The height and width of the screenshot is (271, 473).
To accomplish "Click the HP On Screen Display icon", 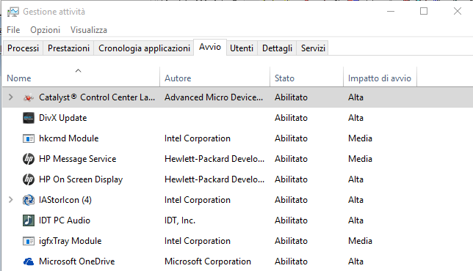I will click(29, 179).
